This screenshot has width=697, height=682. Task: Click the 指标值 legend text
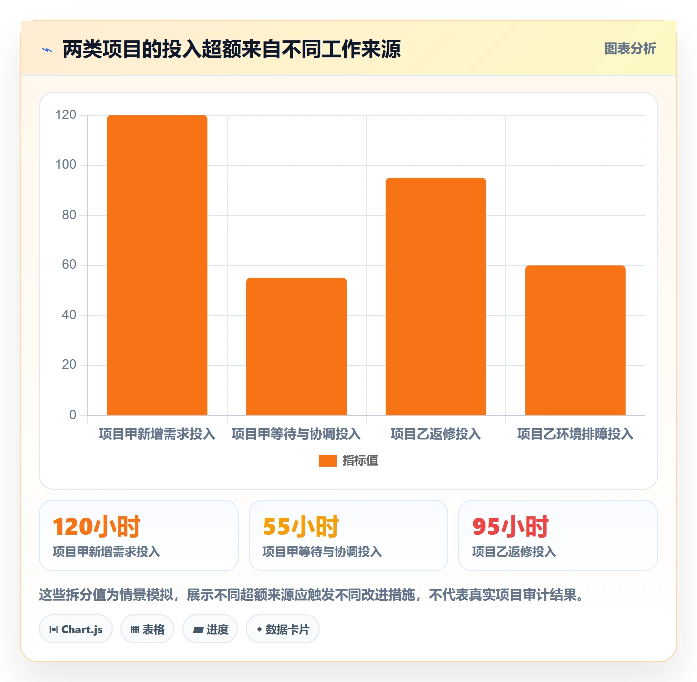[360, 461]
